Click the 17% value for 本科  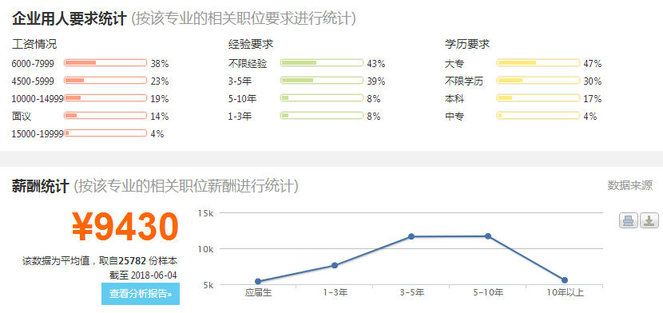click(x=593, y=99)
